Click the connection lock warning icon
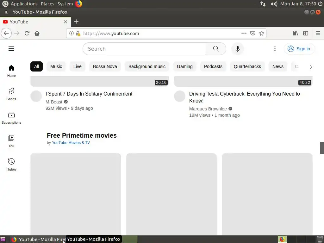Image resolution: width=324 pixels, height=243 pixels. tap(78, 33)
